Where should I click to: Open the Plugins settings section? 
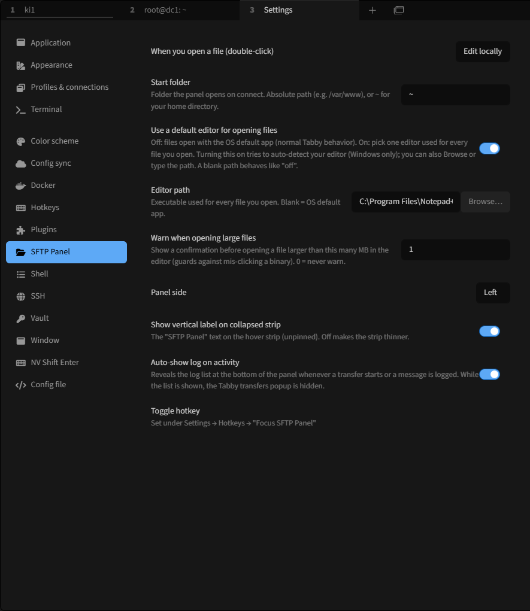(x=66, y=230)
